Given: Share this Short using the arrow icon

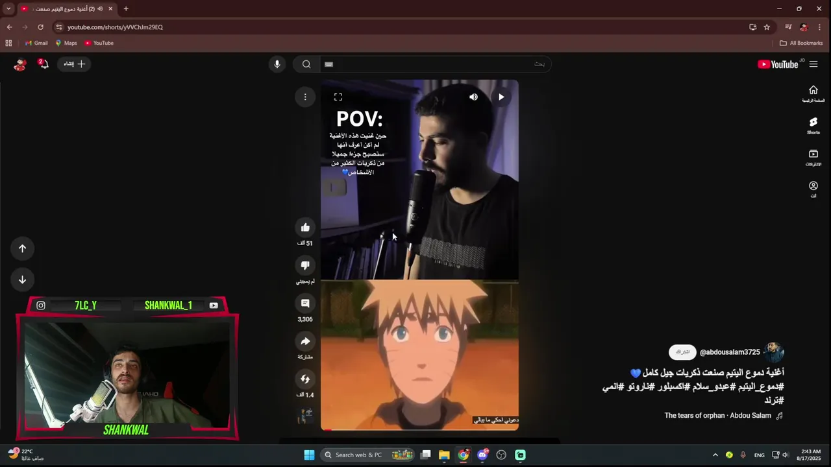Looking at the screenshot, I should coord(305,341).
